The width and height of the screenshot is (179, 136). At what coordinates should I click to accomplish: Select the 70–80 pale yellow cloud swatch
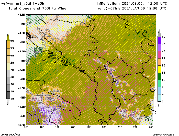[x=8, y=66]
